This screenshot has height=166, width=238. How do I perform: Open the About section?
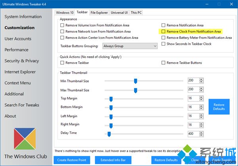pyautogui.click(x=10, y=116)
